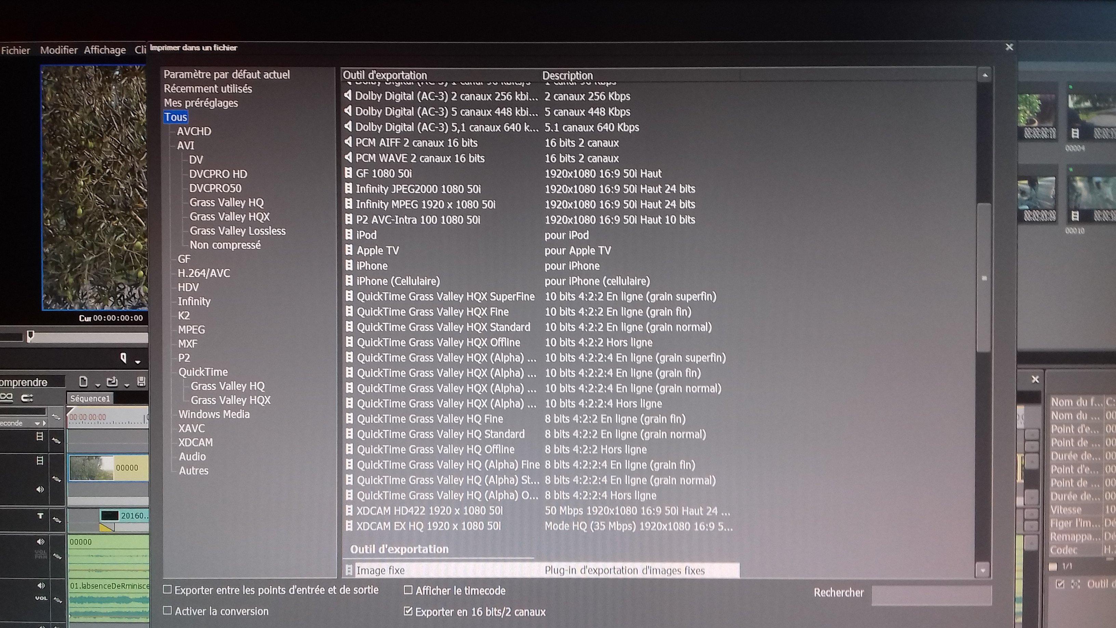Select QuickTime Grass Valley HQX SuperFine row
This screenshot has width=1116, height=628.
pyautogui.click(x=542, y=297)
